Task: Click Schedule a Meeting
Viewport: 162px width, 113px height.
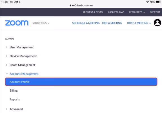Action: coord(86,23)
